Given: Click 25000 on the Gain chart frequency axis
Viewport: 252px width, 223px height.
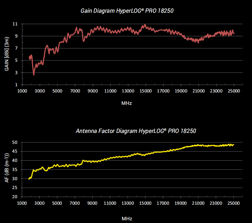Looking at the screenshot, I should coord(234,91).
